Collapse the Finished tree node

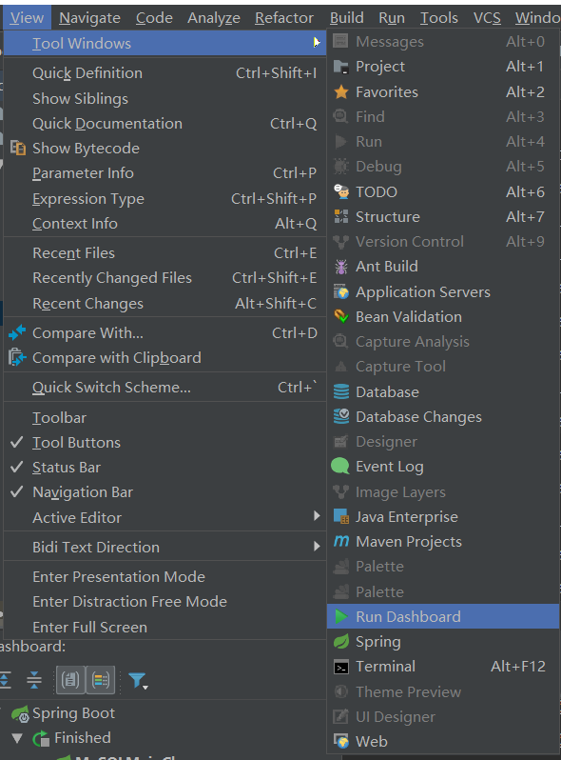click(17, 738)
